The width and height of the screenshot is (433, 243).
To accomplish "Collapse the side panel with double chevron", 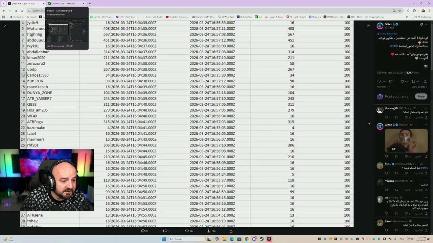I will tap(369, 26).
